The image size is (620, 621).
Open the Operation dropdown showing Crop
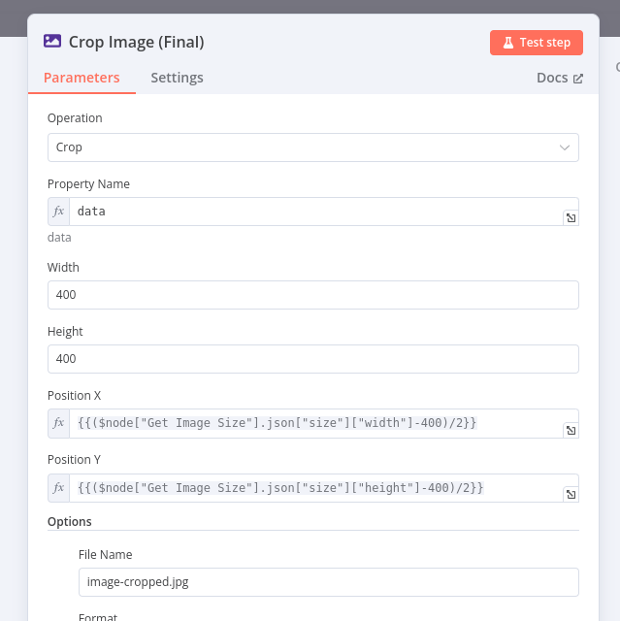click(x=313, y=147)
